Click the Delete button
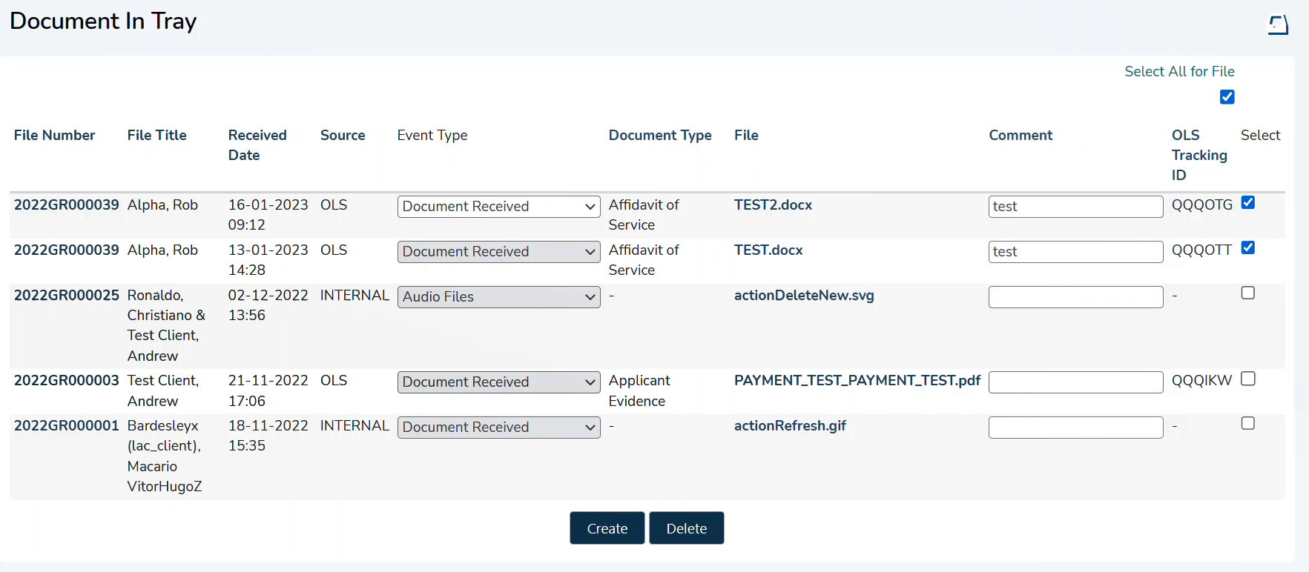The width and height of the screenshot is (1309, 572). tap(686, 528)
